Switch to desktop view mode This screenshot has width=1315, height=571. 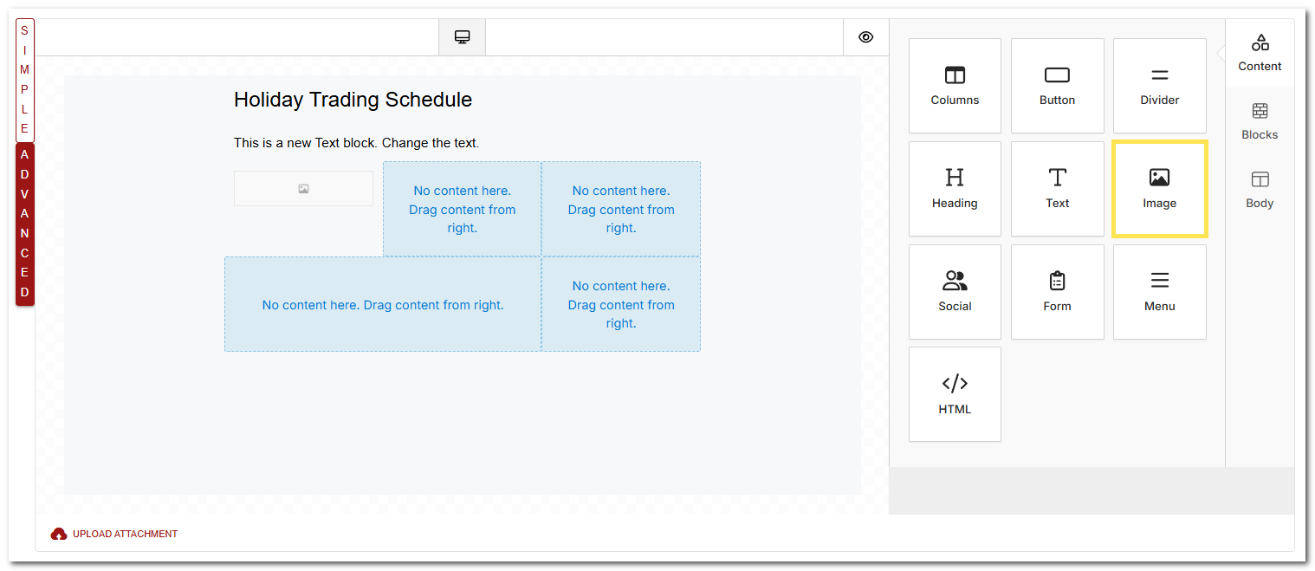(x=462, y=37)
